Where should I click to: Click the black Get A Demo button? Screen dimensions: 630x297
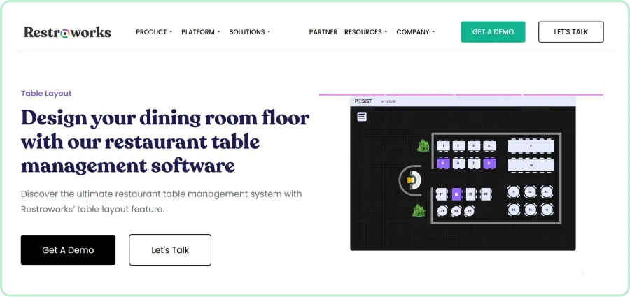pyautogui.click(x=68, y=249)
